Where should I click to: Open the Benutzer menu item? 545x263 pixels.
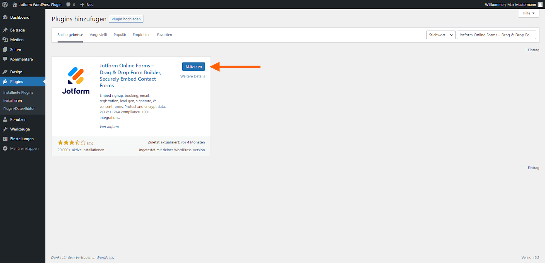(x=22, y=120)
